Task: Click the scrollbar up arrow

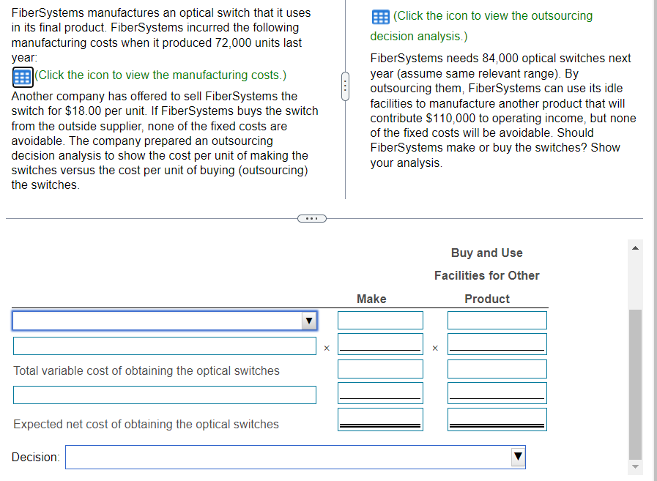Action: pyautogui.click(x=634, y=247)
